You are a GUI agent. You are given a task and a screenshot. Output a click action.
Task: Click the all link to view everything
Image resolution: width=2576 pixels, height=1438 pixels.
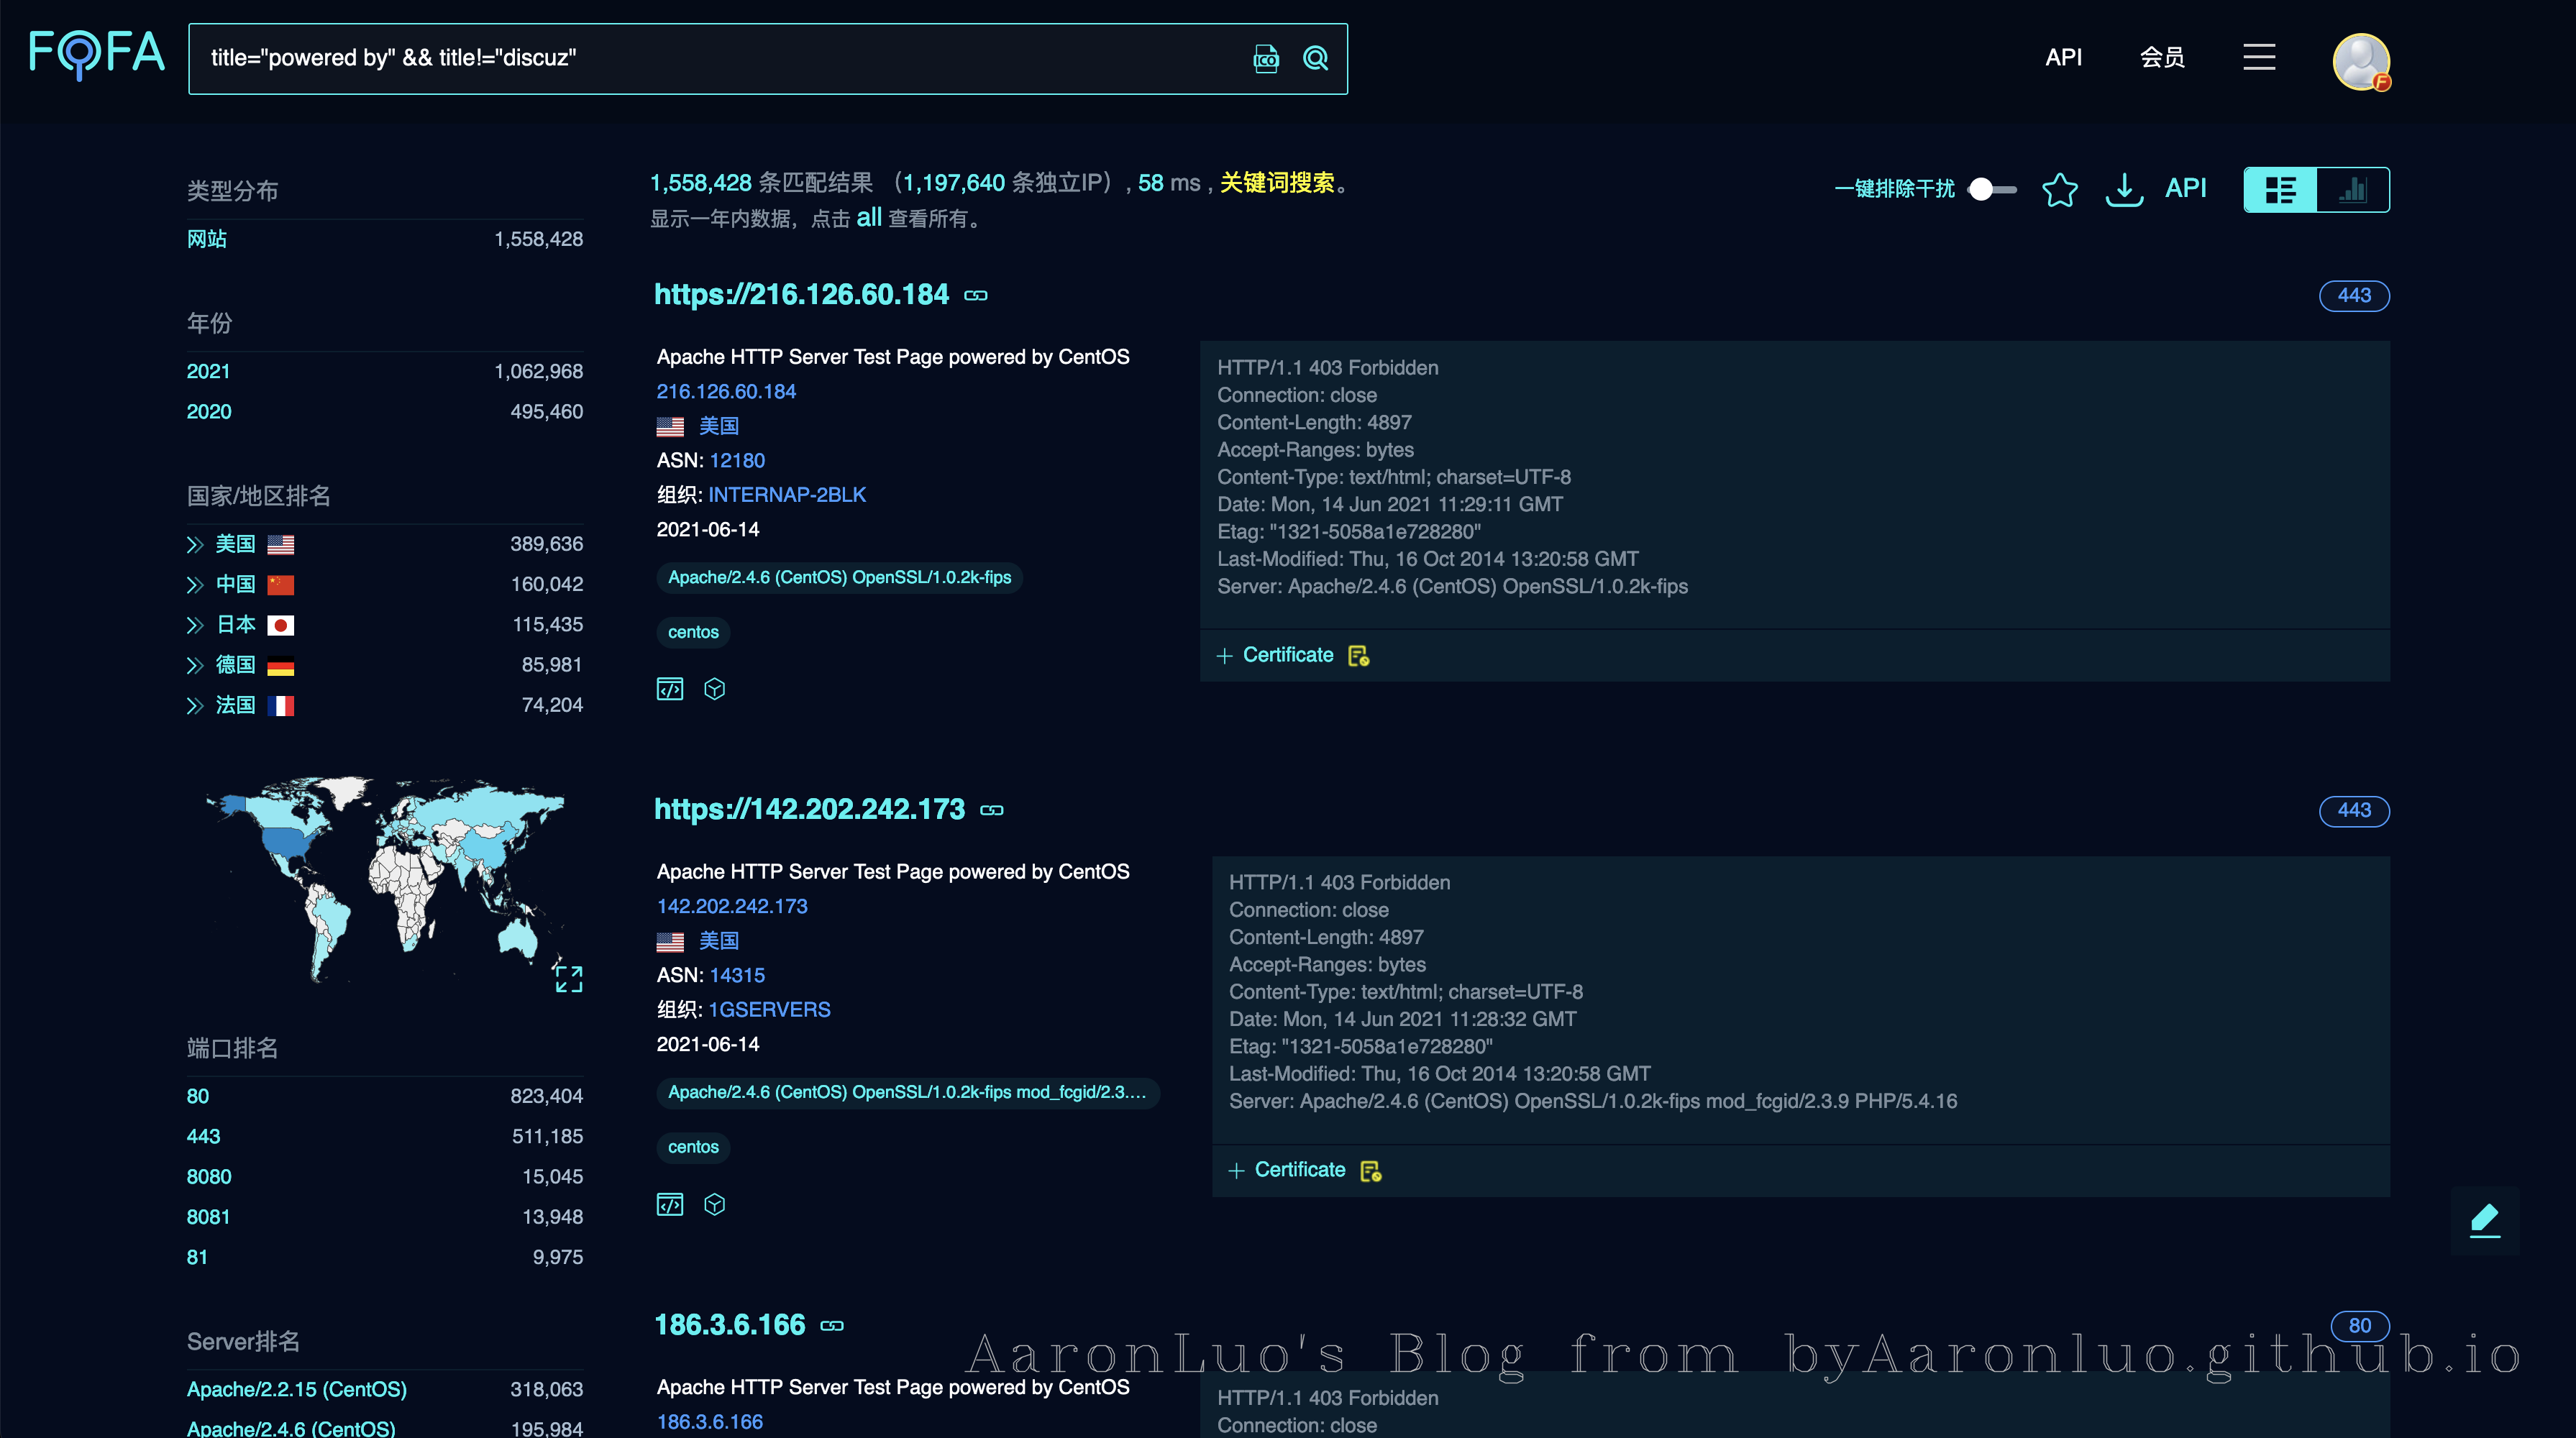click(x=868, y=217)
